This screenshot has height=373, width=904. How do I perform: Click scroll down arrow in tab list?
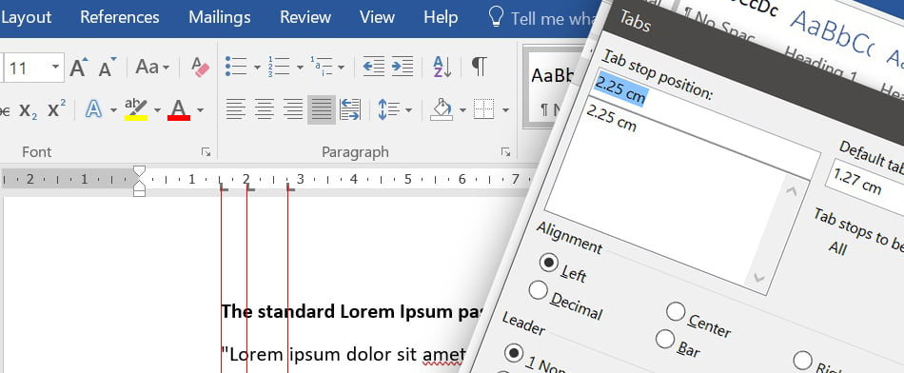(758, 279)
